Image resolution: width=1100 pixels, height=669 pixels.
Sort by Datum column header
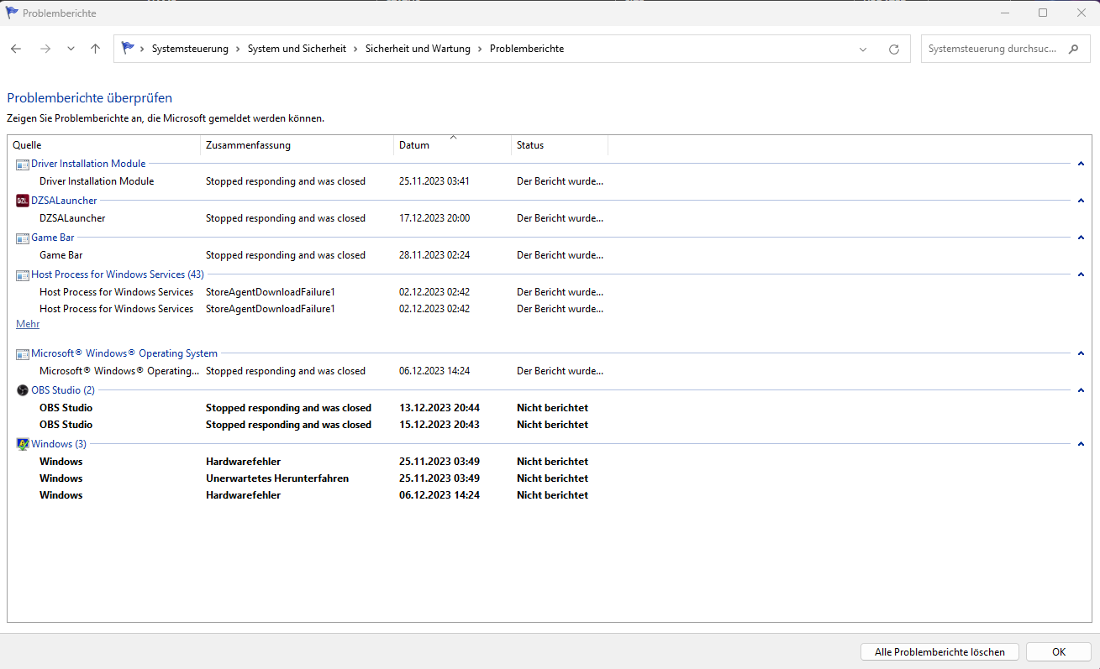point(452,145)
